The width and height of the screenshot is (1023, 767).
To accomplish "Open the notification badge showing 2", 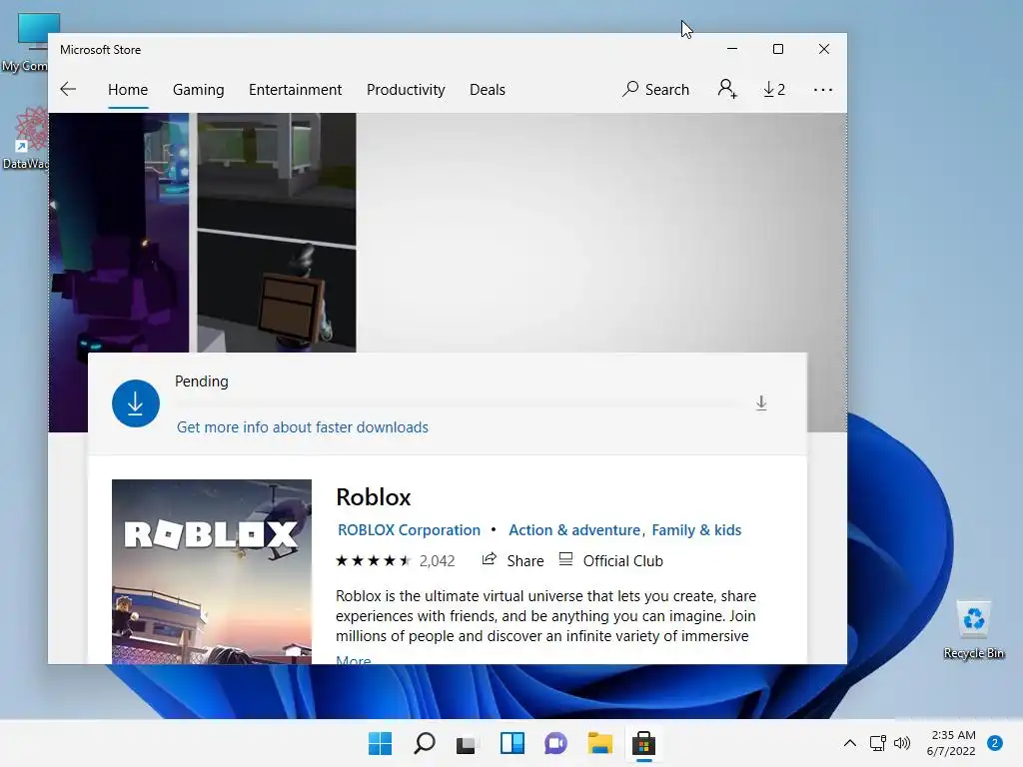I will click(995, 743).
